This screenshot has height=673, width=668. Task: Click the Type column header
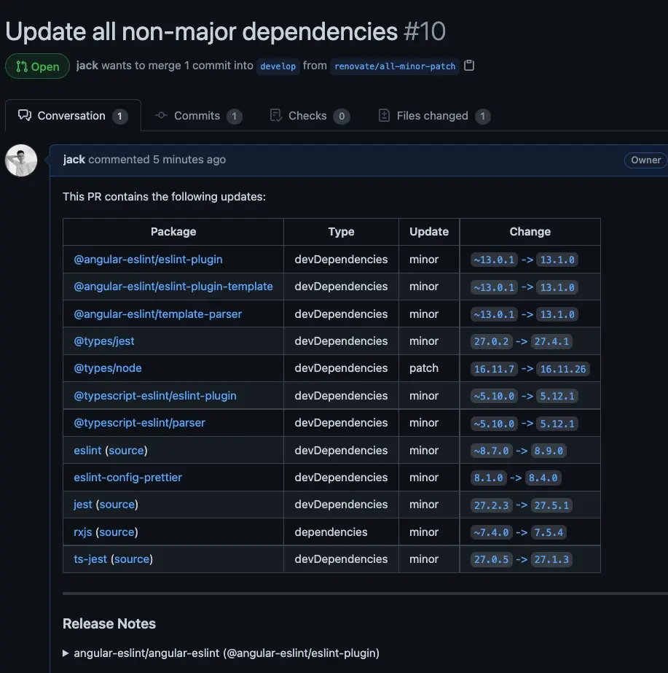342,231
